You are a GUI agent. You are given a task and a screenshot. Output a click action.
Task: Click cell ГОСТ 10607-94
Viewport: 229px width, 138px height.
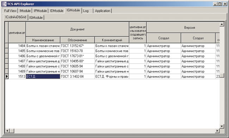pos(78,71)
